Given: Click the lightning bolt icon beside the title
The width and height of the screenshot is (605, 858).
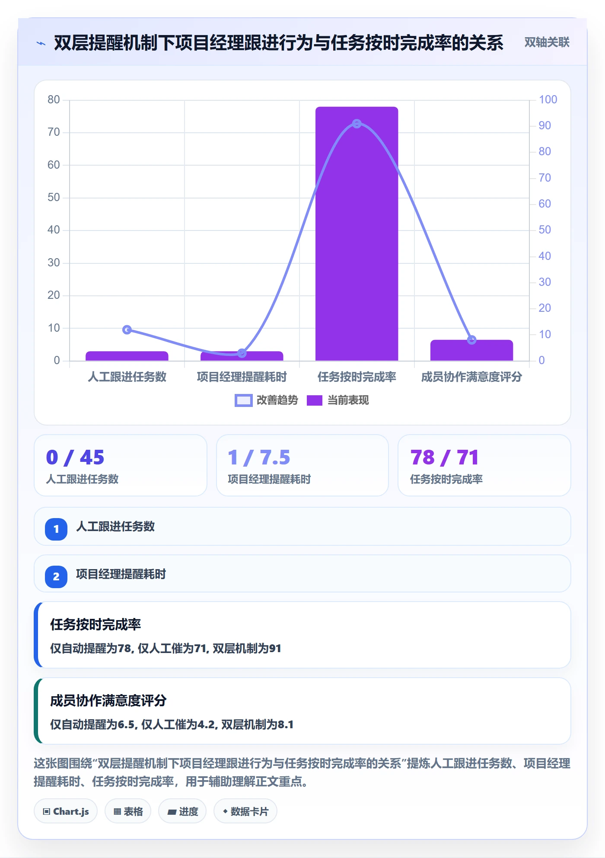Looking at the screenshot, I should [41, 43].
